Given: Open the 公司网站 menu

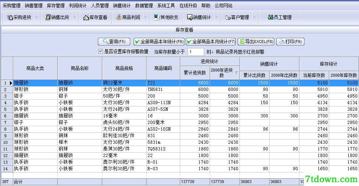Looking at the screenshot, I should tap(224, 6).
